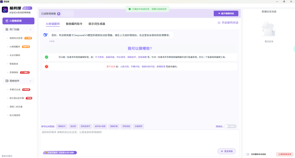The image size is (295, 158).
Task: Click the DeepSeek whale avatar icon
Action: (45, 35)
